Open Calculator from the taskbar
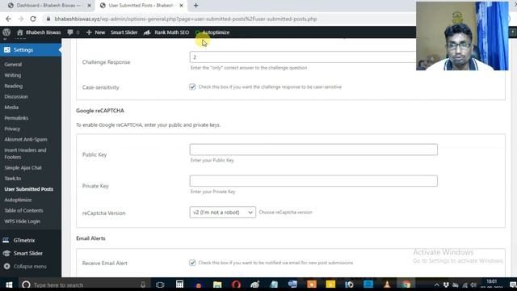517x291 pixels. tap(179, 284)
